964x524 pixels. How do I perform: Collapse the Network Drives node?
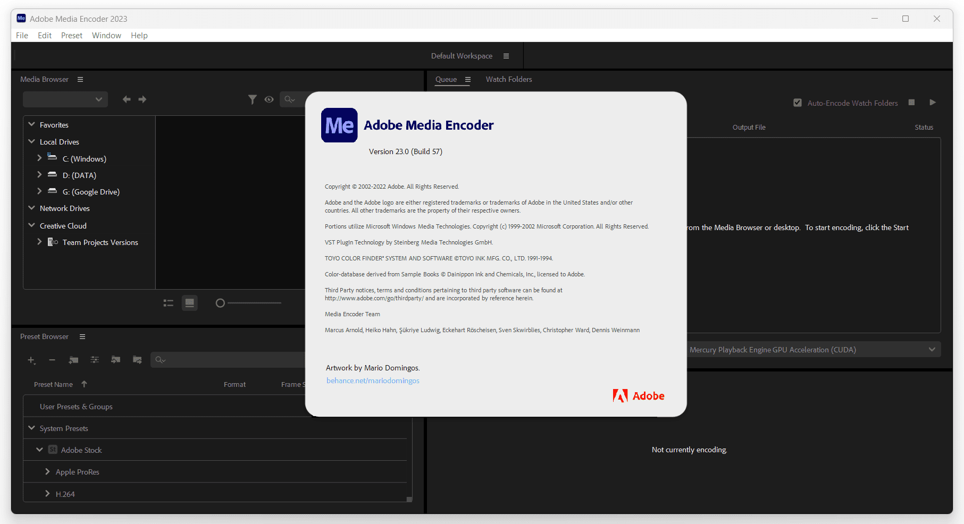tap(32, 208)
